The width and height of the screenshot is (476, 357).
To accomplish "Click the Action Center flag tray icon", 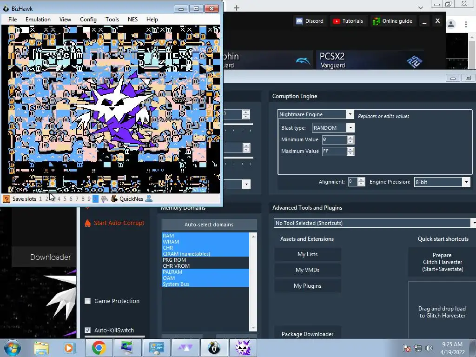I will (x=407, y=348).
